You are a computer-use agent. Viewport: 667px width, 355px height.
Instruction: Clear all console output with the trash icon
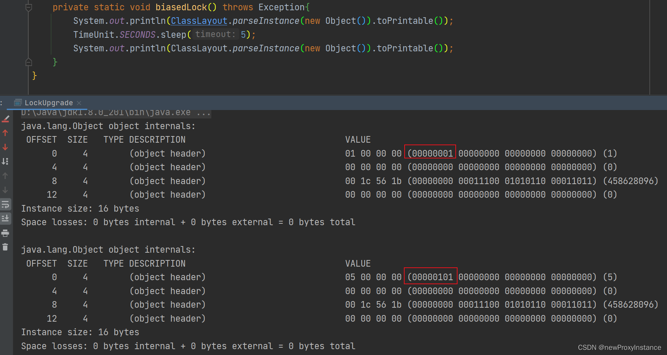coord(5,247)
